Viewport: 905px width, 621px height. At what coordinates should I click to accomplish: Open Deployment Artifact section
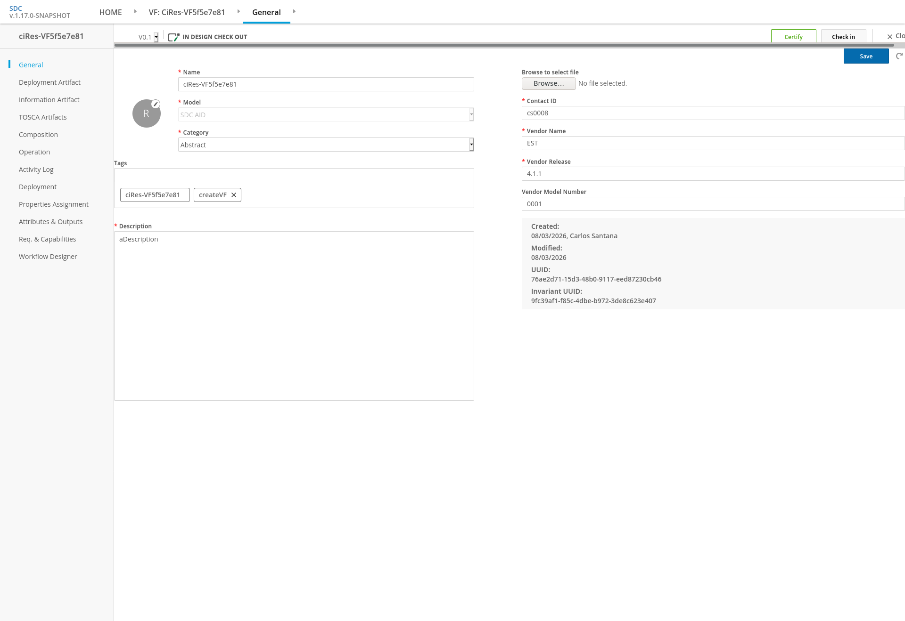49,82
